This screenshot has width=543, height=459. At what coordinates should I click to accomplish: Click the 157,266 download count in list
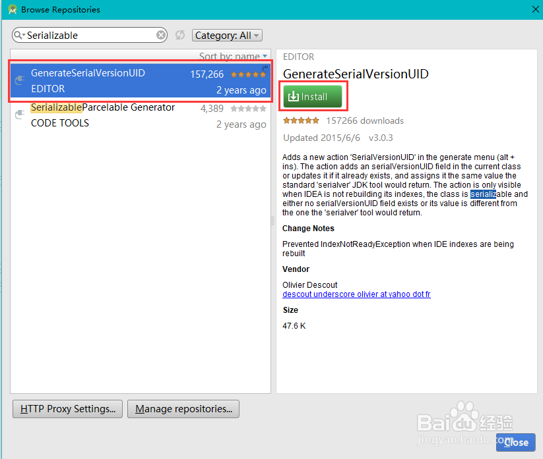point(207,74)
